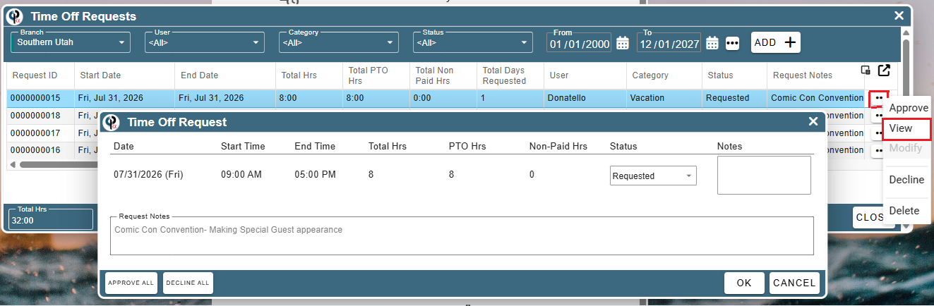Close the Time Off Request dialog
Image resolution: width=934 pixels, height=306 pixels.
[x=813, y=122]
